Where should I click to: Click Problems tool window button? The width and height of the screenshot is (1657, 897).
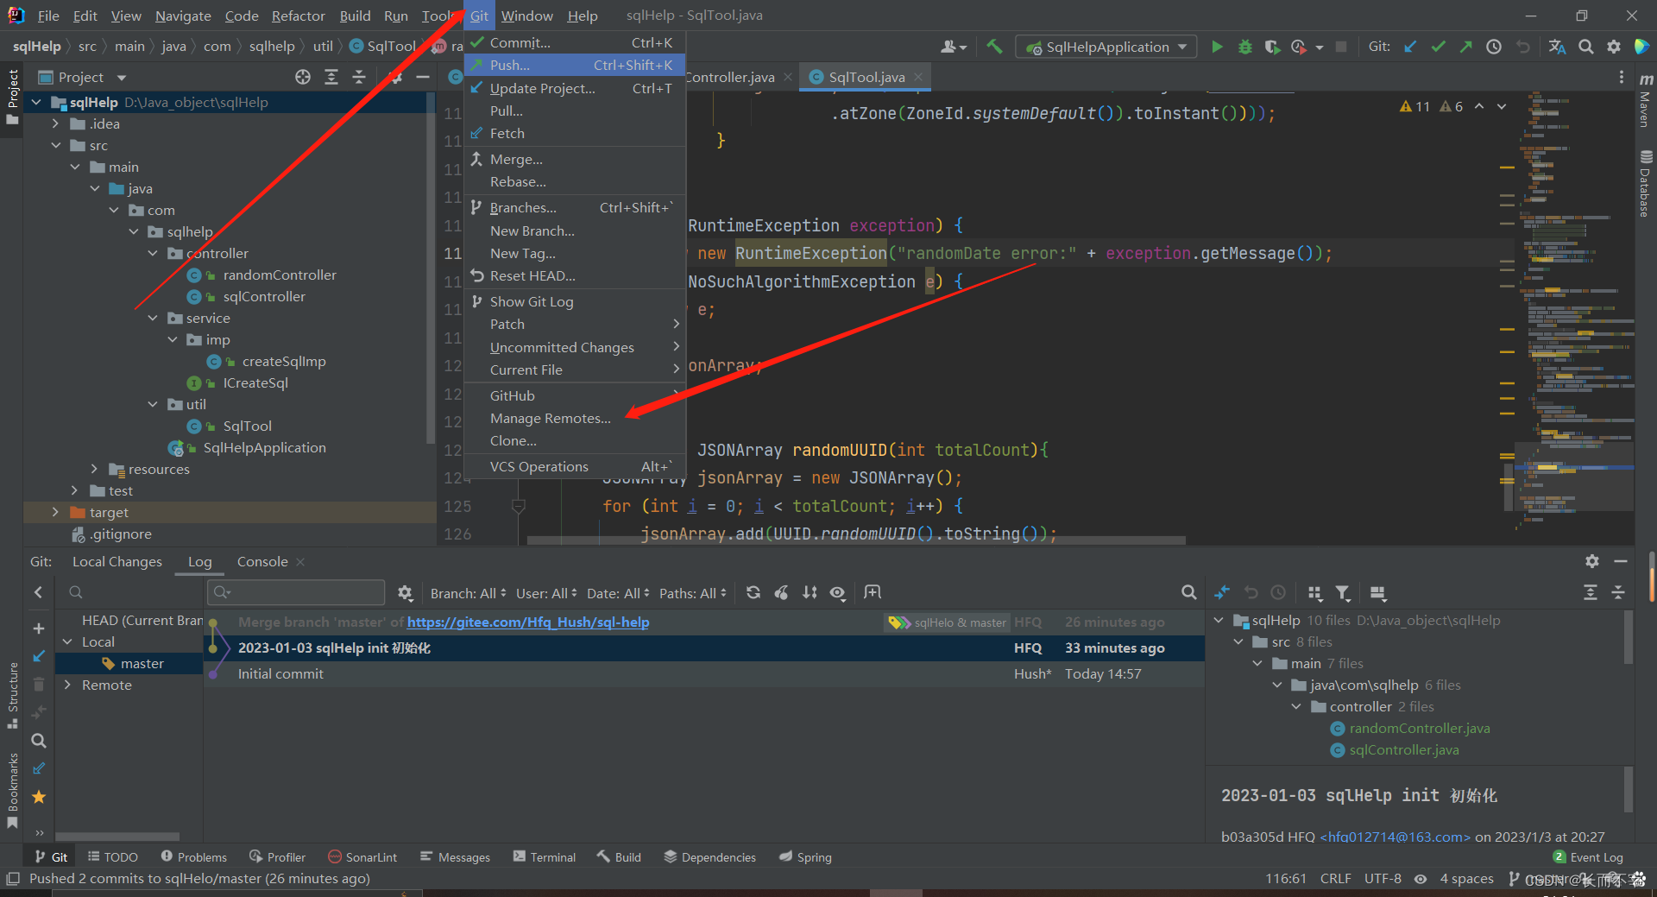(x=194, y=856)
